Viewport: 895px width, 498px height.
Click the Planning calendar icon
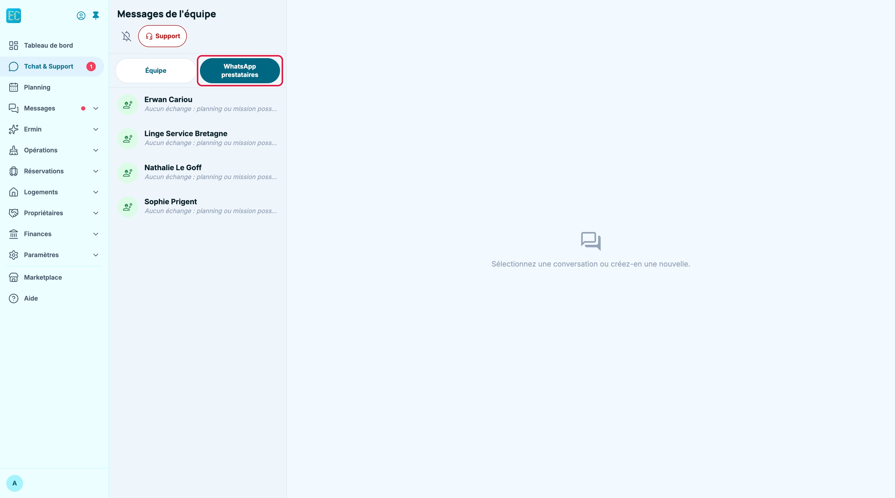pos(14,87)
